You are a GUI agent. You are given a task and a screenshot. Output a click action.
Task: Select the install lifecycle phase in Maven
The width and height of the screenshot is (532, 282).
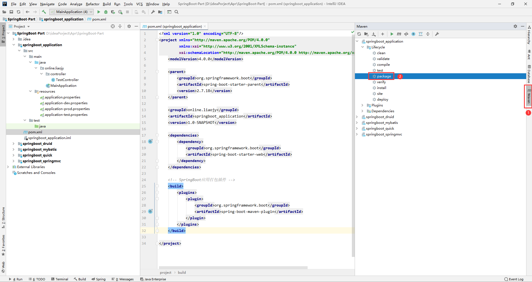(381, 88)
